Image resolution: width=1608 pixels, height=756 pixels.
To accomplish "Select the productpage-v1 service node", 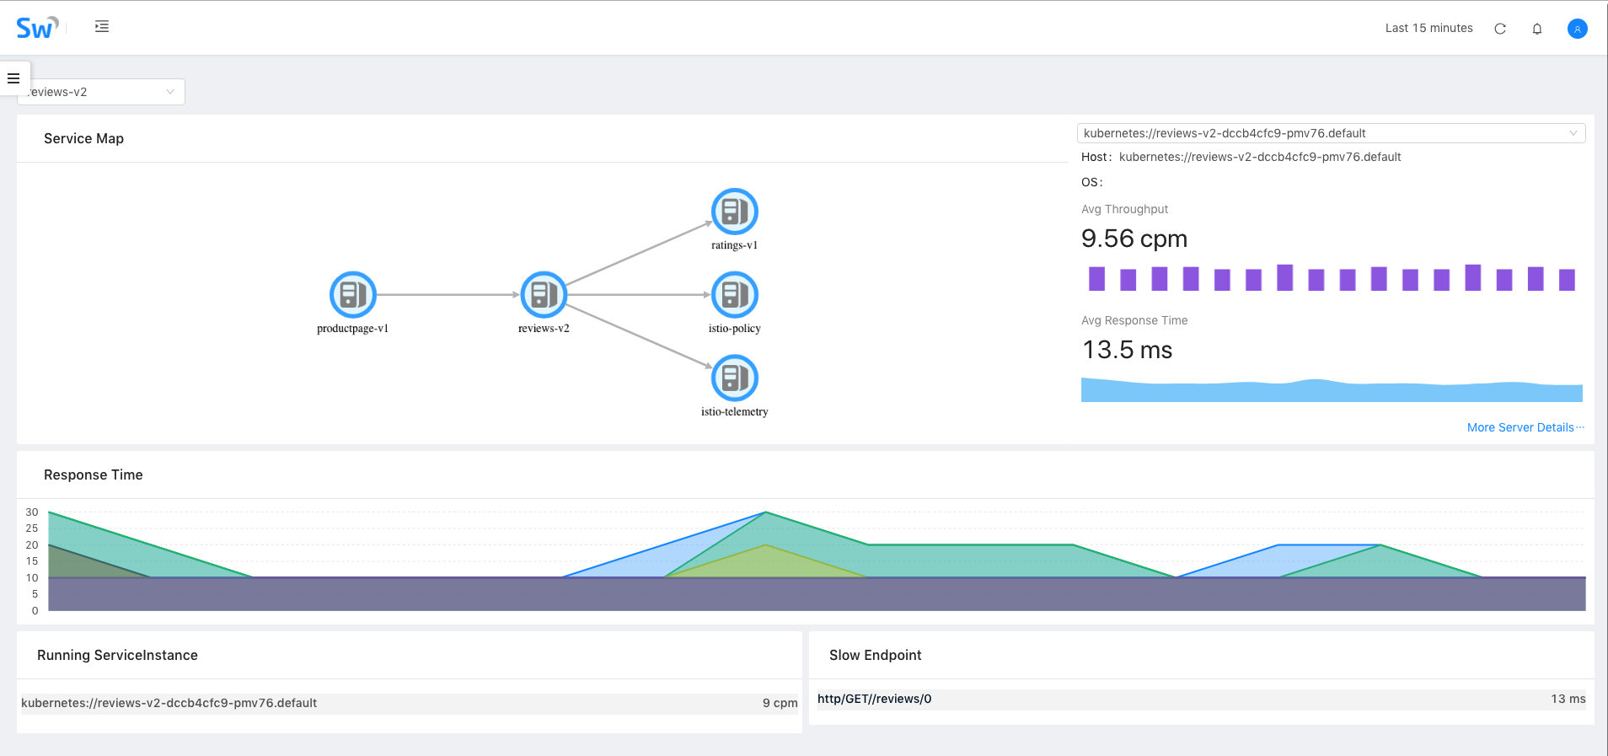I will (352, 295).
